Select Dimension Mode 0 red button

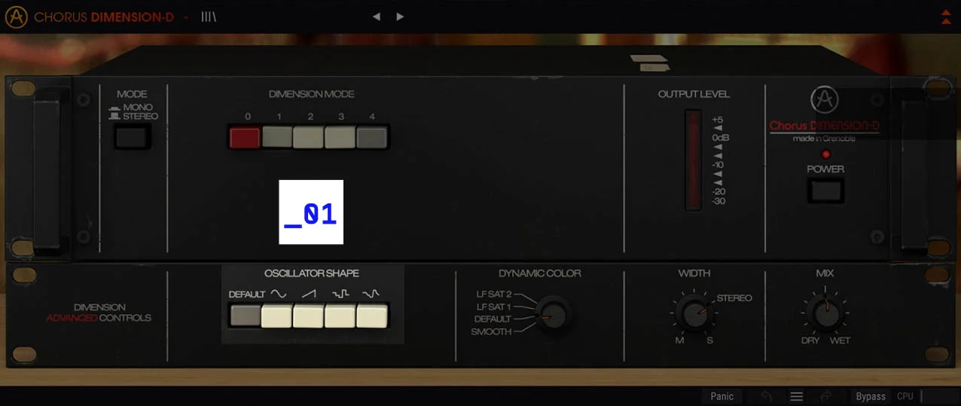tap(245, 137)
